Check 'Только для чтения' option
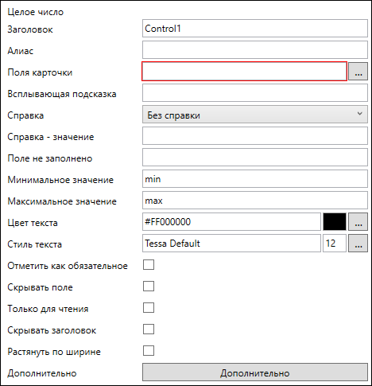 [x=149, y=308]
